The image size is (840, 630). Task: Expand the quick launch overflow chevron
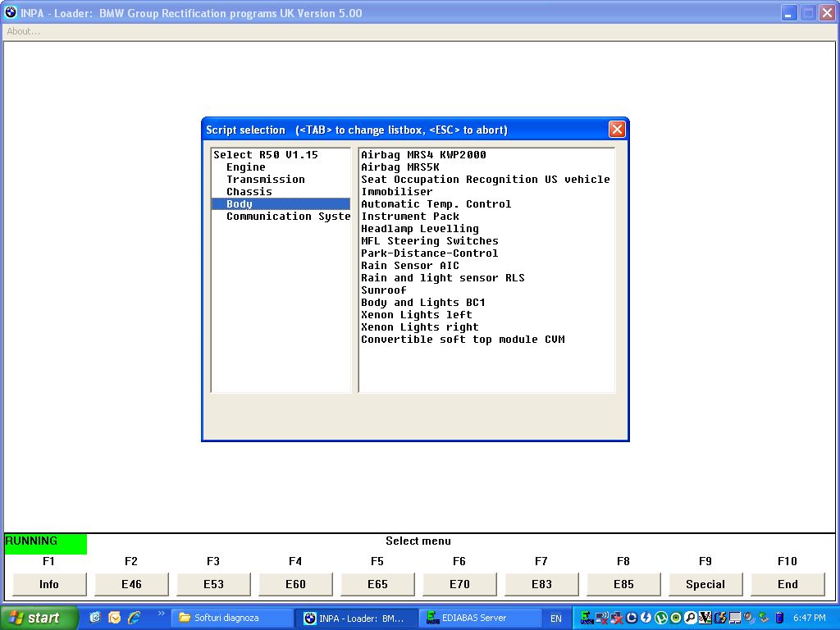pos(161,614)
